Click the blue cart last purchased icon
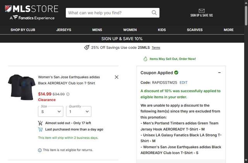 40,129
